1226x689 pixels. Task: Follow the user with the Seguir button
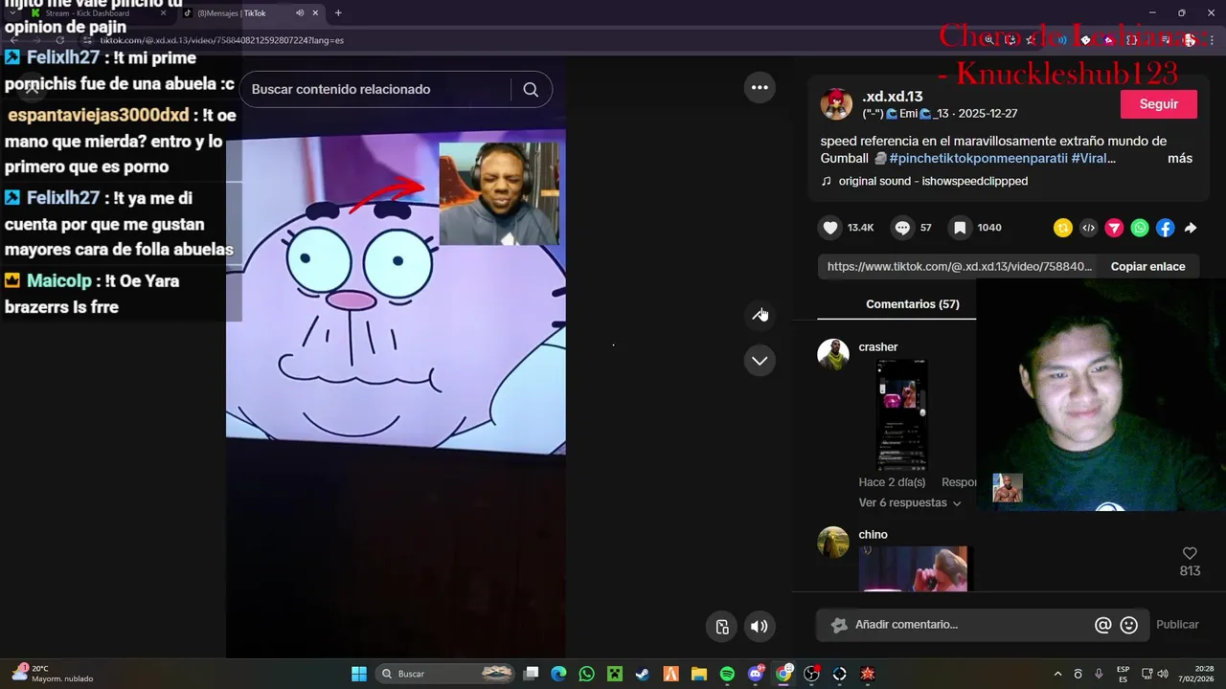click(1159, 103)
